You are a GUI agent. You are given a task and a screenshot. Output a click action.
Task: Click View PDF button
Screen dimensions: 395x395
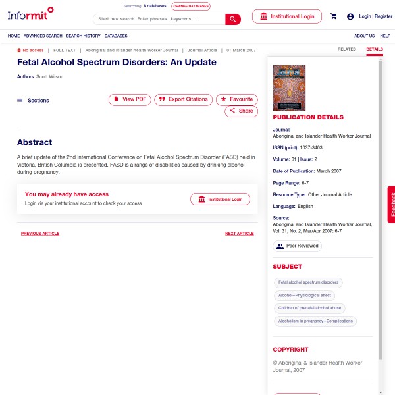point(130,99)
